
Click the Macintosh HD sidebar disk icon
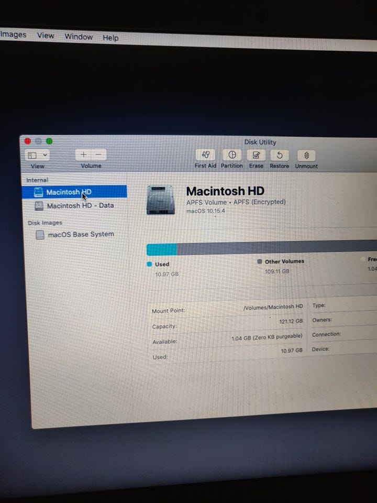[x=38, y=192]
